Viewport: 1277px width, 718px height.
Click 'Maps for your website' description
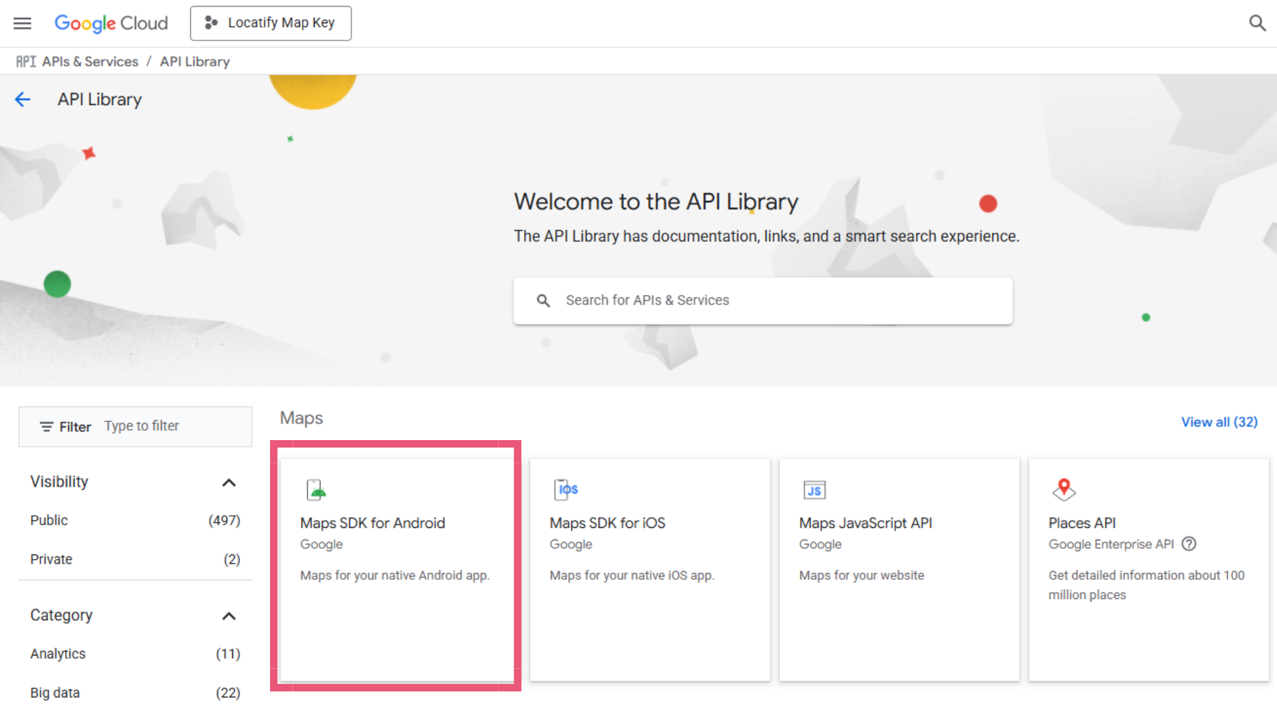pos(861,576)
